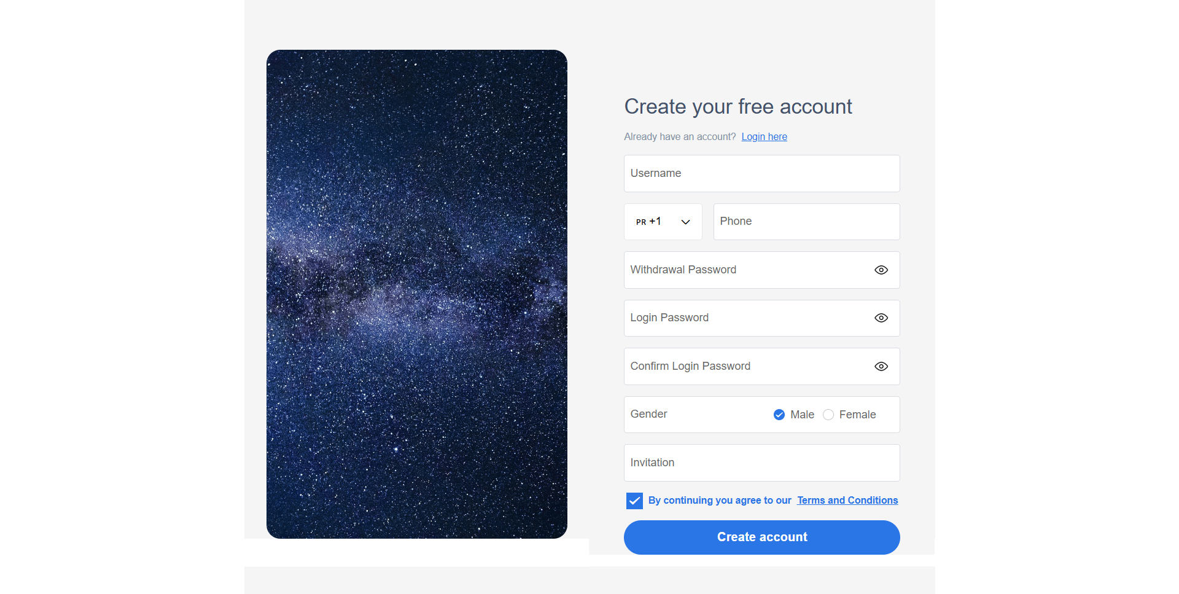
Task: Toggle visibility of Confirm Login Password
Action: point(881,367)
